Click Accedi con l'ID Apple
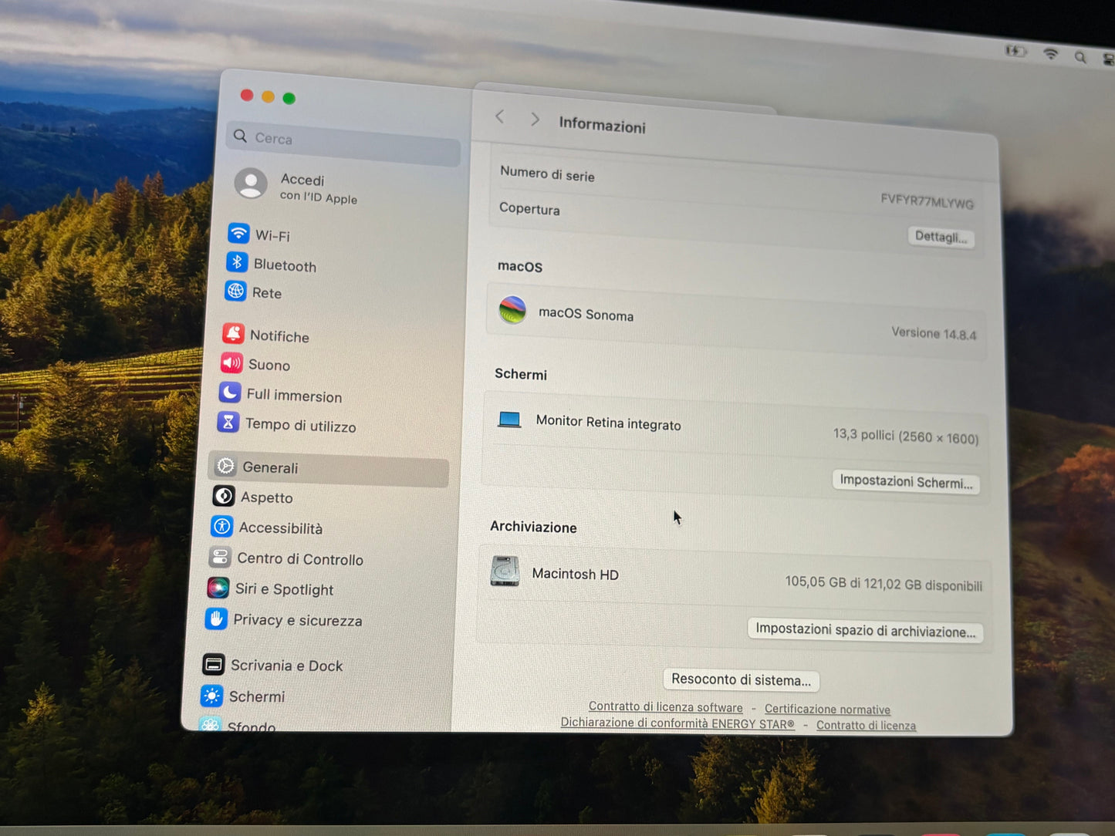This screenshot has width=1115, height=836. [319, 188]
